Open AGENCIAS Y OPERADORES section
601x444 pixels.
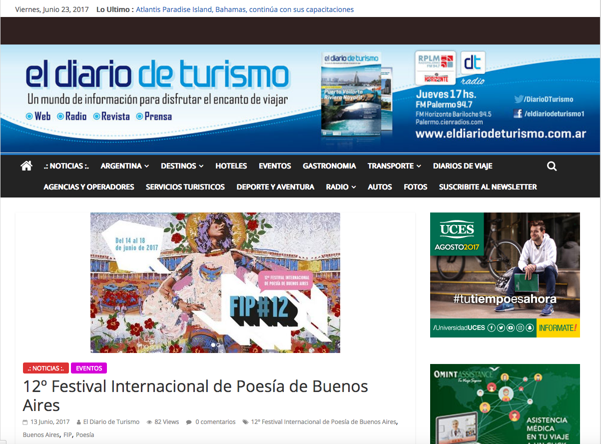(x=89, y=187)
